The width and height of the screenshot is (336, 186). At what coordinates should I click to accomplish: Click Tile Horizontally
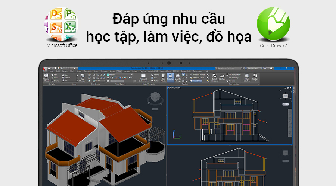(x=233, y=75)
